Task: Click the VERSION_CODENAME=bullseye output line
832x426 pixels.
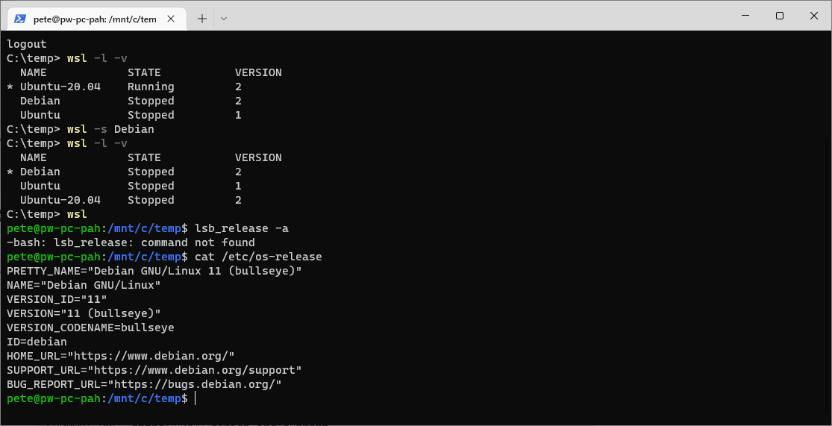Action: click(x=90, y=328)
